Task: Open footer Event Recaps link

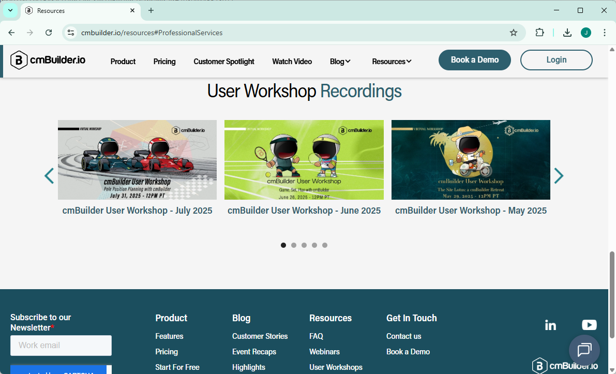Action: coord(254,352)
